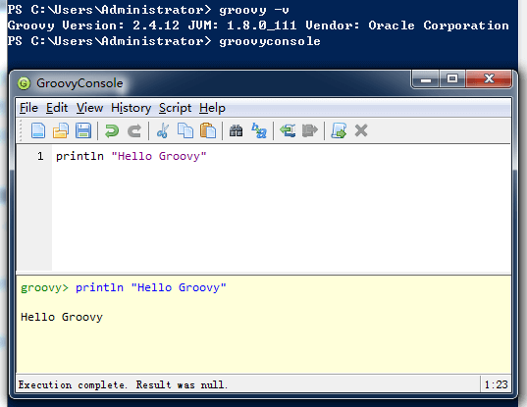Open the Script menu
This screenshot has width=527, height=407.
click(x=175, y=108)
